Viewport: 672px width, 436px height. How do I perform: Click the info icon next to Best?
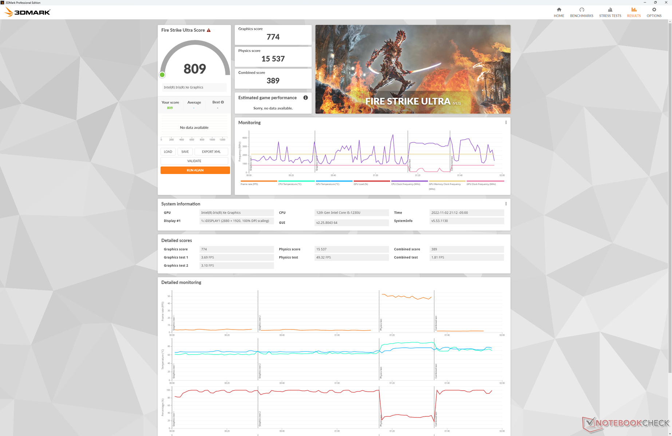point(222,102)
